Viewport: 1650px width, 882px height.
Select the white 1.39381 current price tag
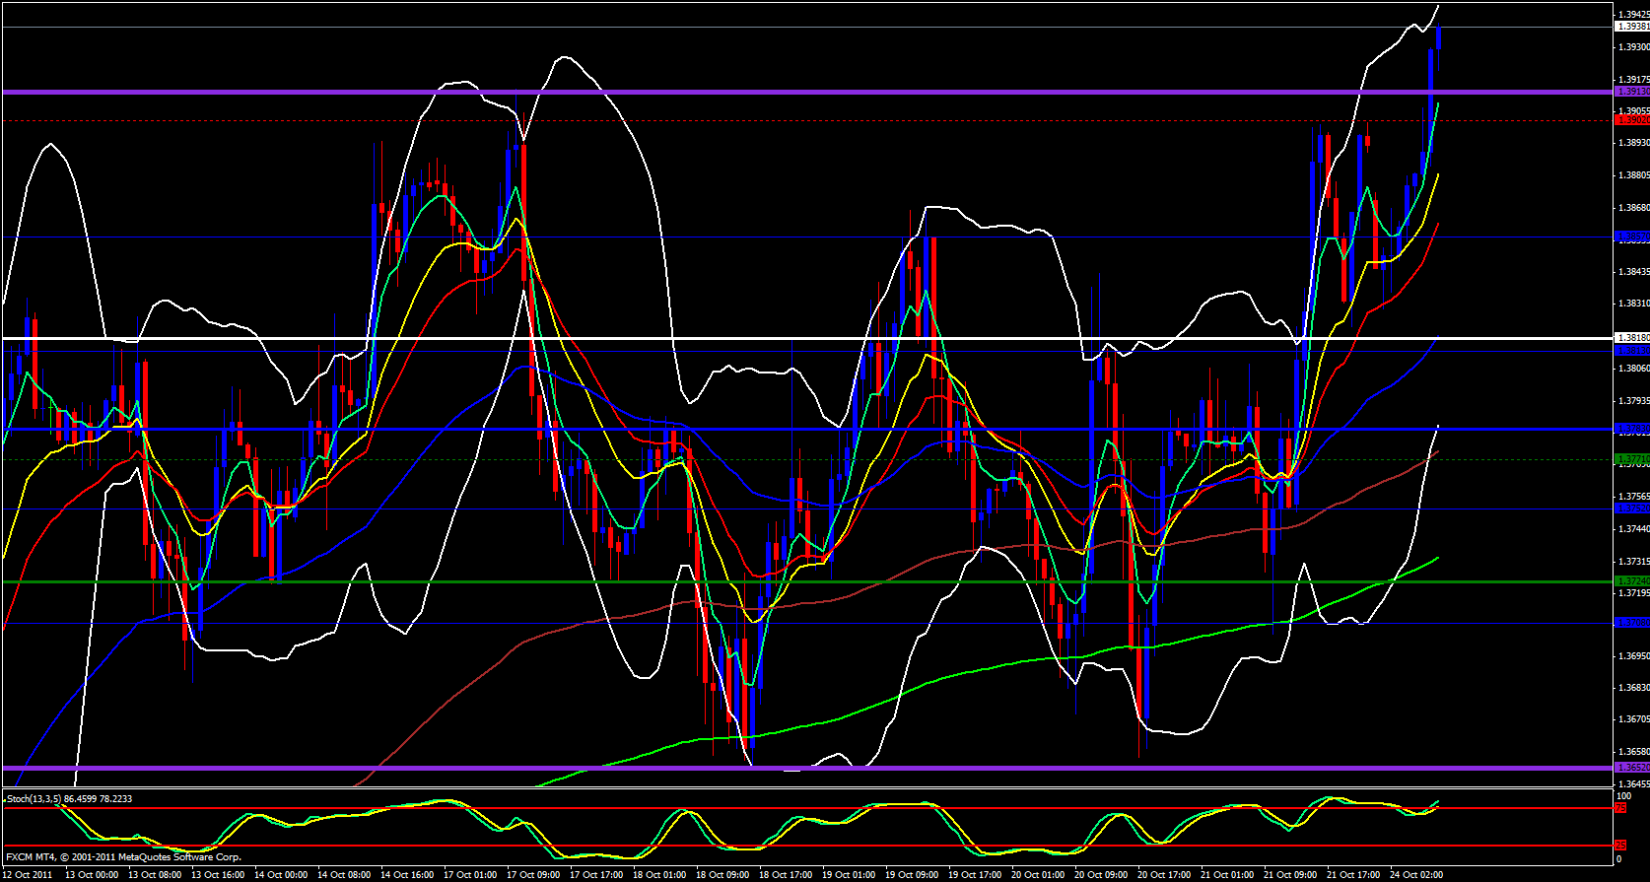(1631, 27)
